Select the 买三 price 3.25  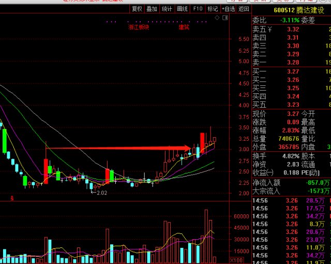(x=293, y=88)
